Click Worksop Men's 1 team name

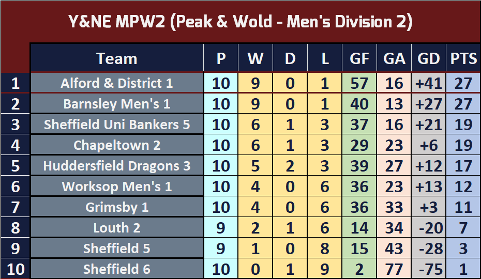click(117, 187)
